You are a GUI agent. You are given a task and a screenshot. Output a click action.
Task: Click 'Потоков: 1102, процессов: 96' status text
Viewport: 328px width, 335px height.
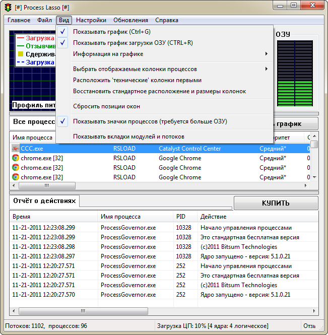click(46, 326)
